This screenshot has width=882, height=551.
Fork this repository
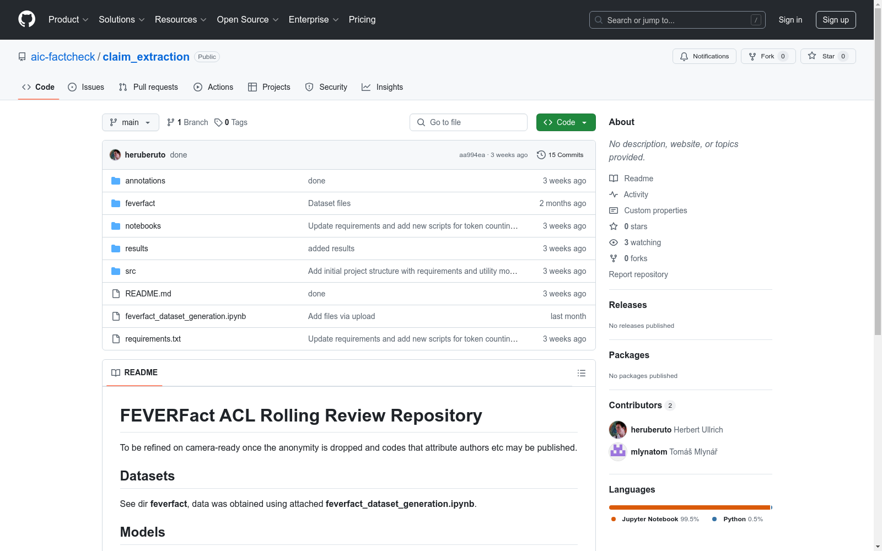pos(768,56)
